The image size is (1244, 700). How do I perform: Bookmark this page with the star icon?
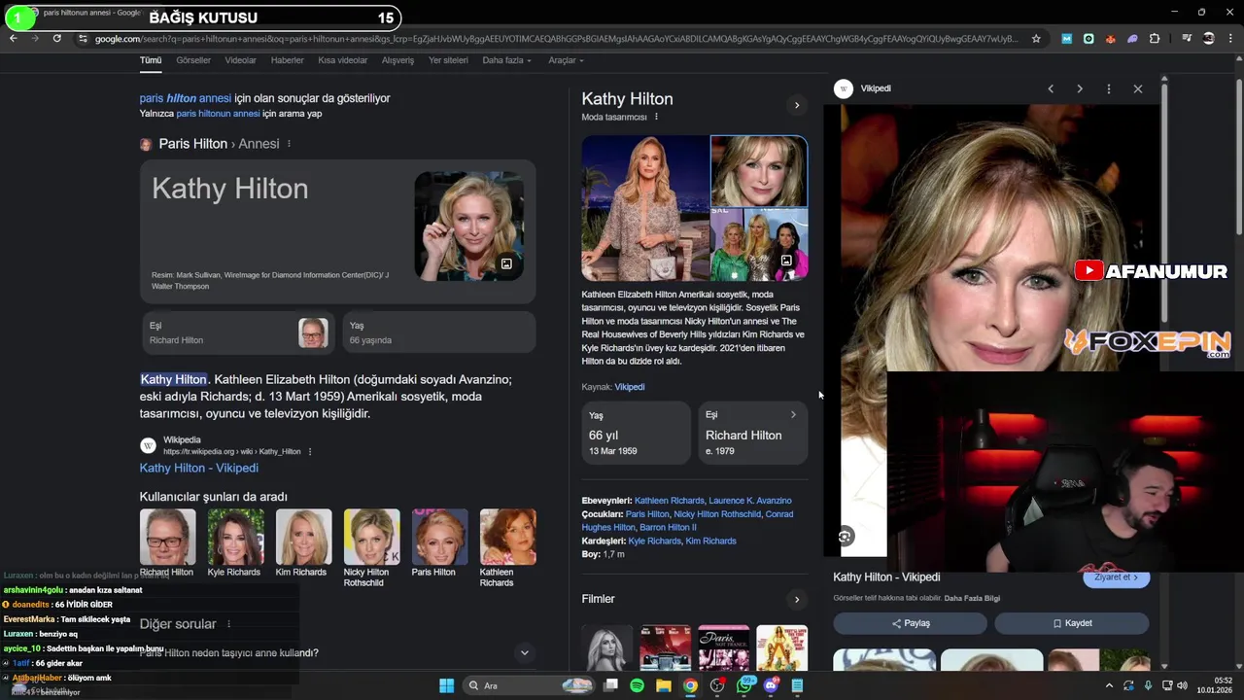click(x=1036, y=39)
